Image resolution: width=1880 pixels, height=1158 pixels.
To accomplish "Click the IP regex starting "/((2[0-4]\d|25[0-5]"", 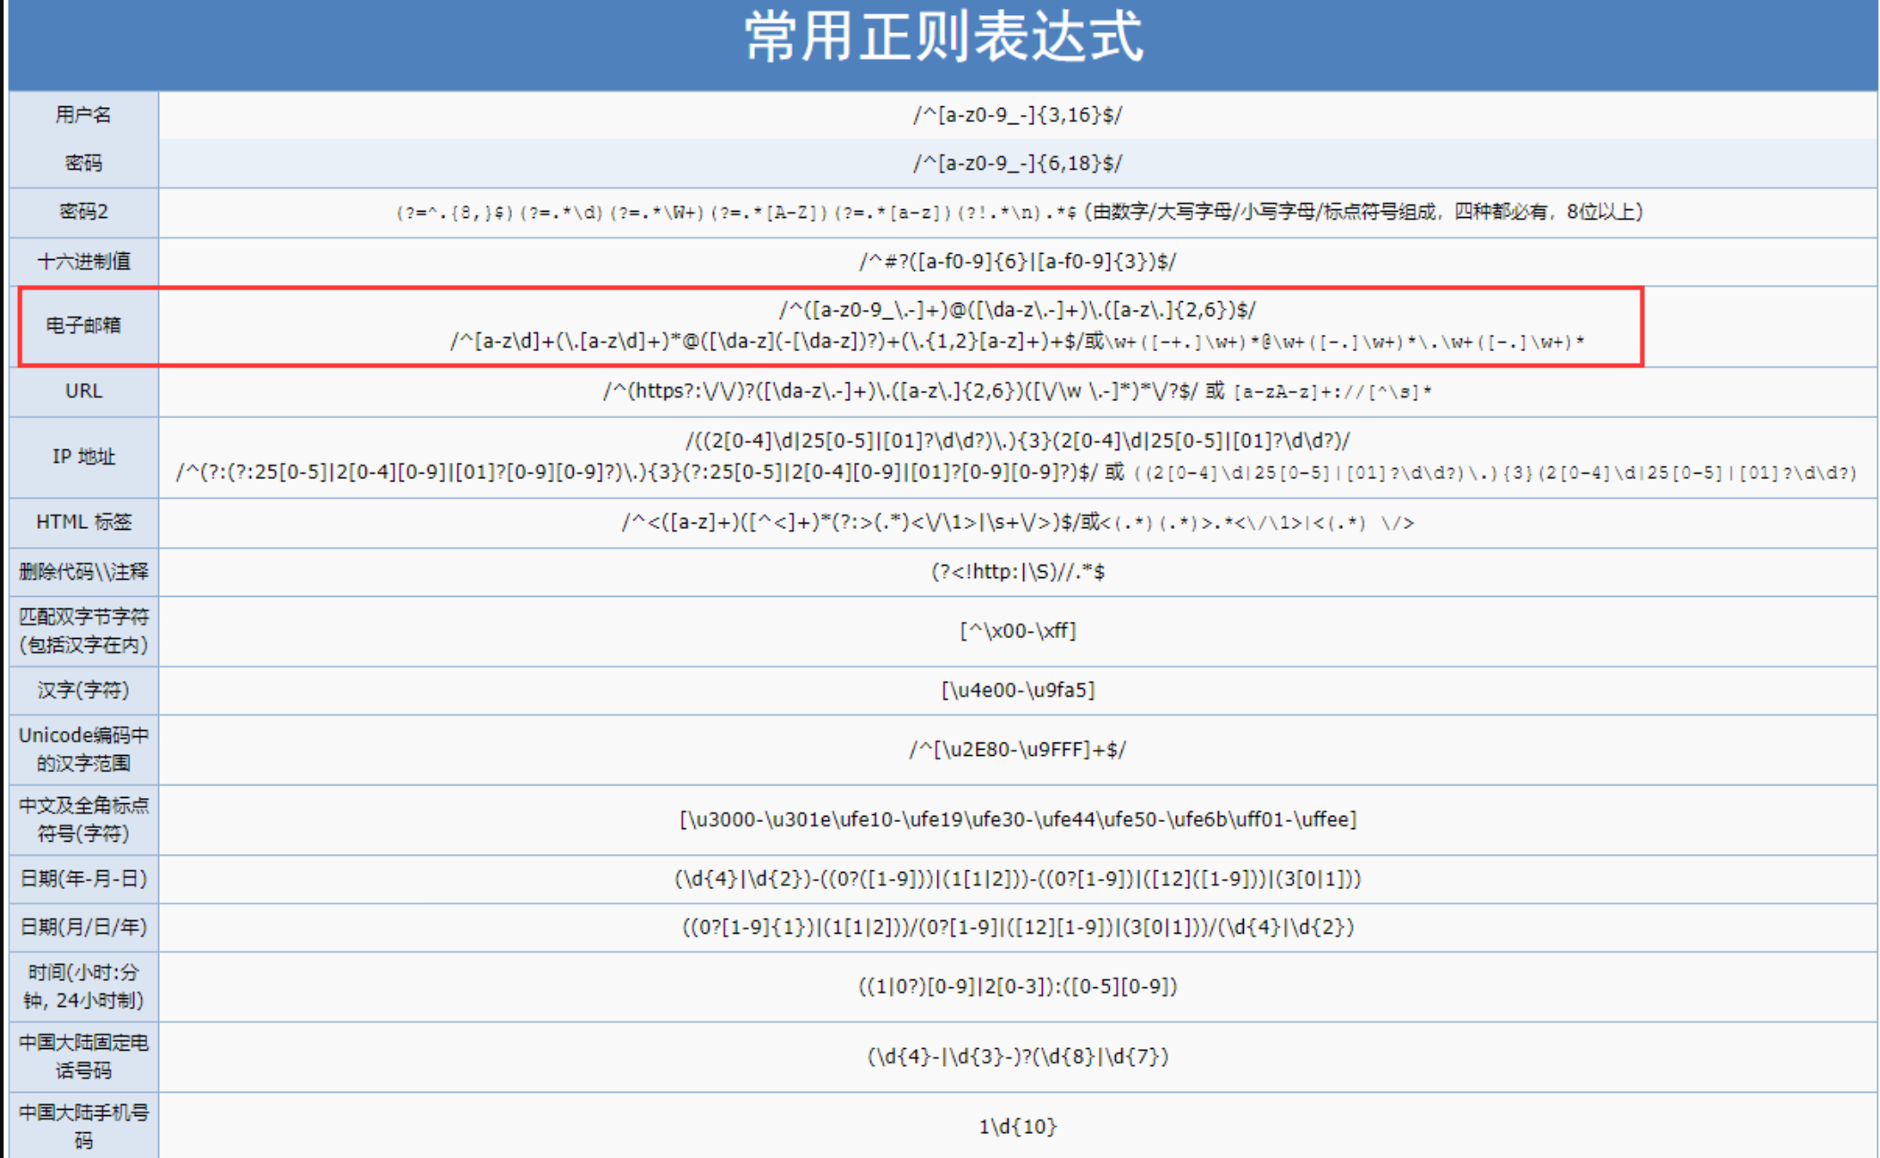I will tap(1017, 441).
